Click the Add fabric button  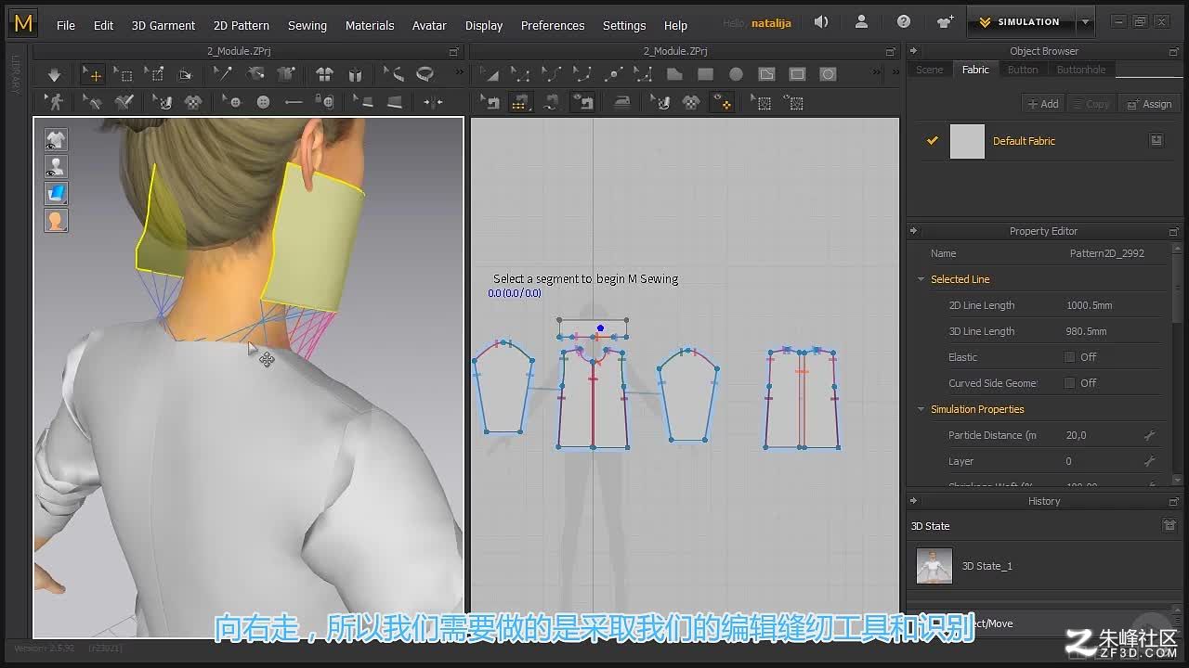(x=1043, y=104)
